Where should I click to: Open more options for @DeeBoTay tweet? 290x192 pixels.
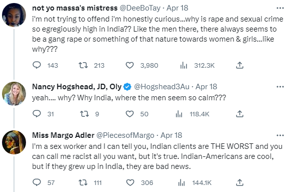pyautogui.click(x=280, y=8)
